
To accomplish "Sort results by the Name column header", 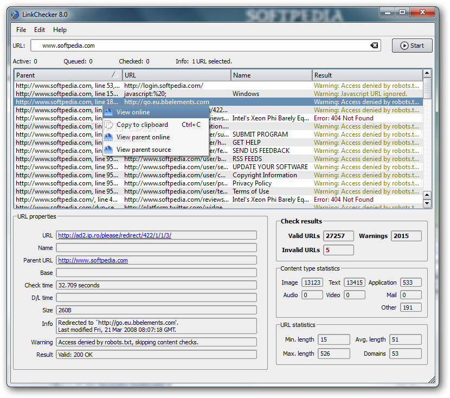I will pyautogui.click(x=272, y=75).
